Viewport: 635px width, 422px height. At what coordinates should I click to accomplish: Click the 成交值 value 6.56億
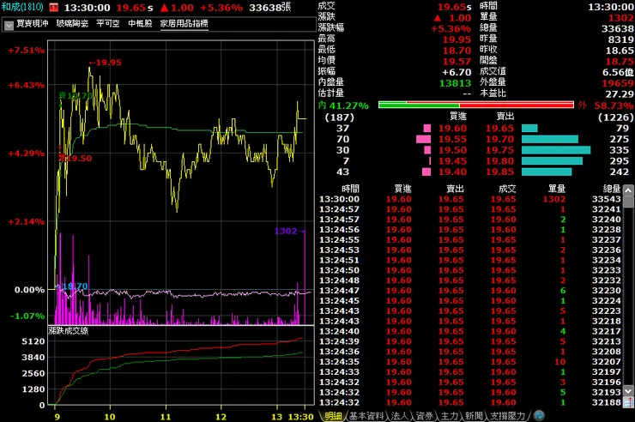pyautogui.click(x=618, y=72)
